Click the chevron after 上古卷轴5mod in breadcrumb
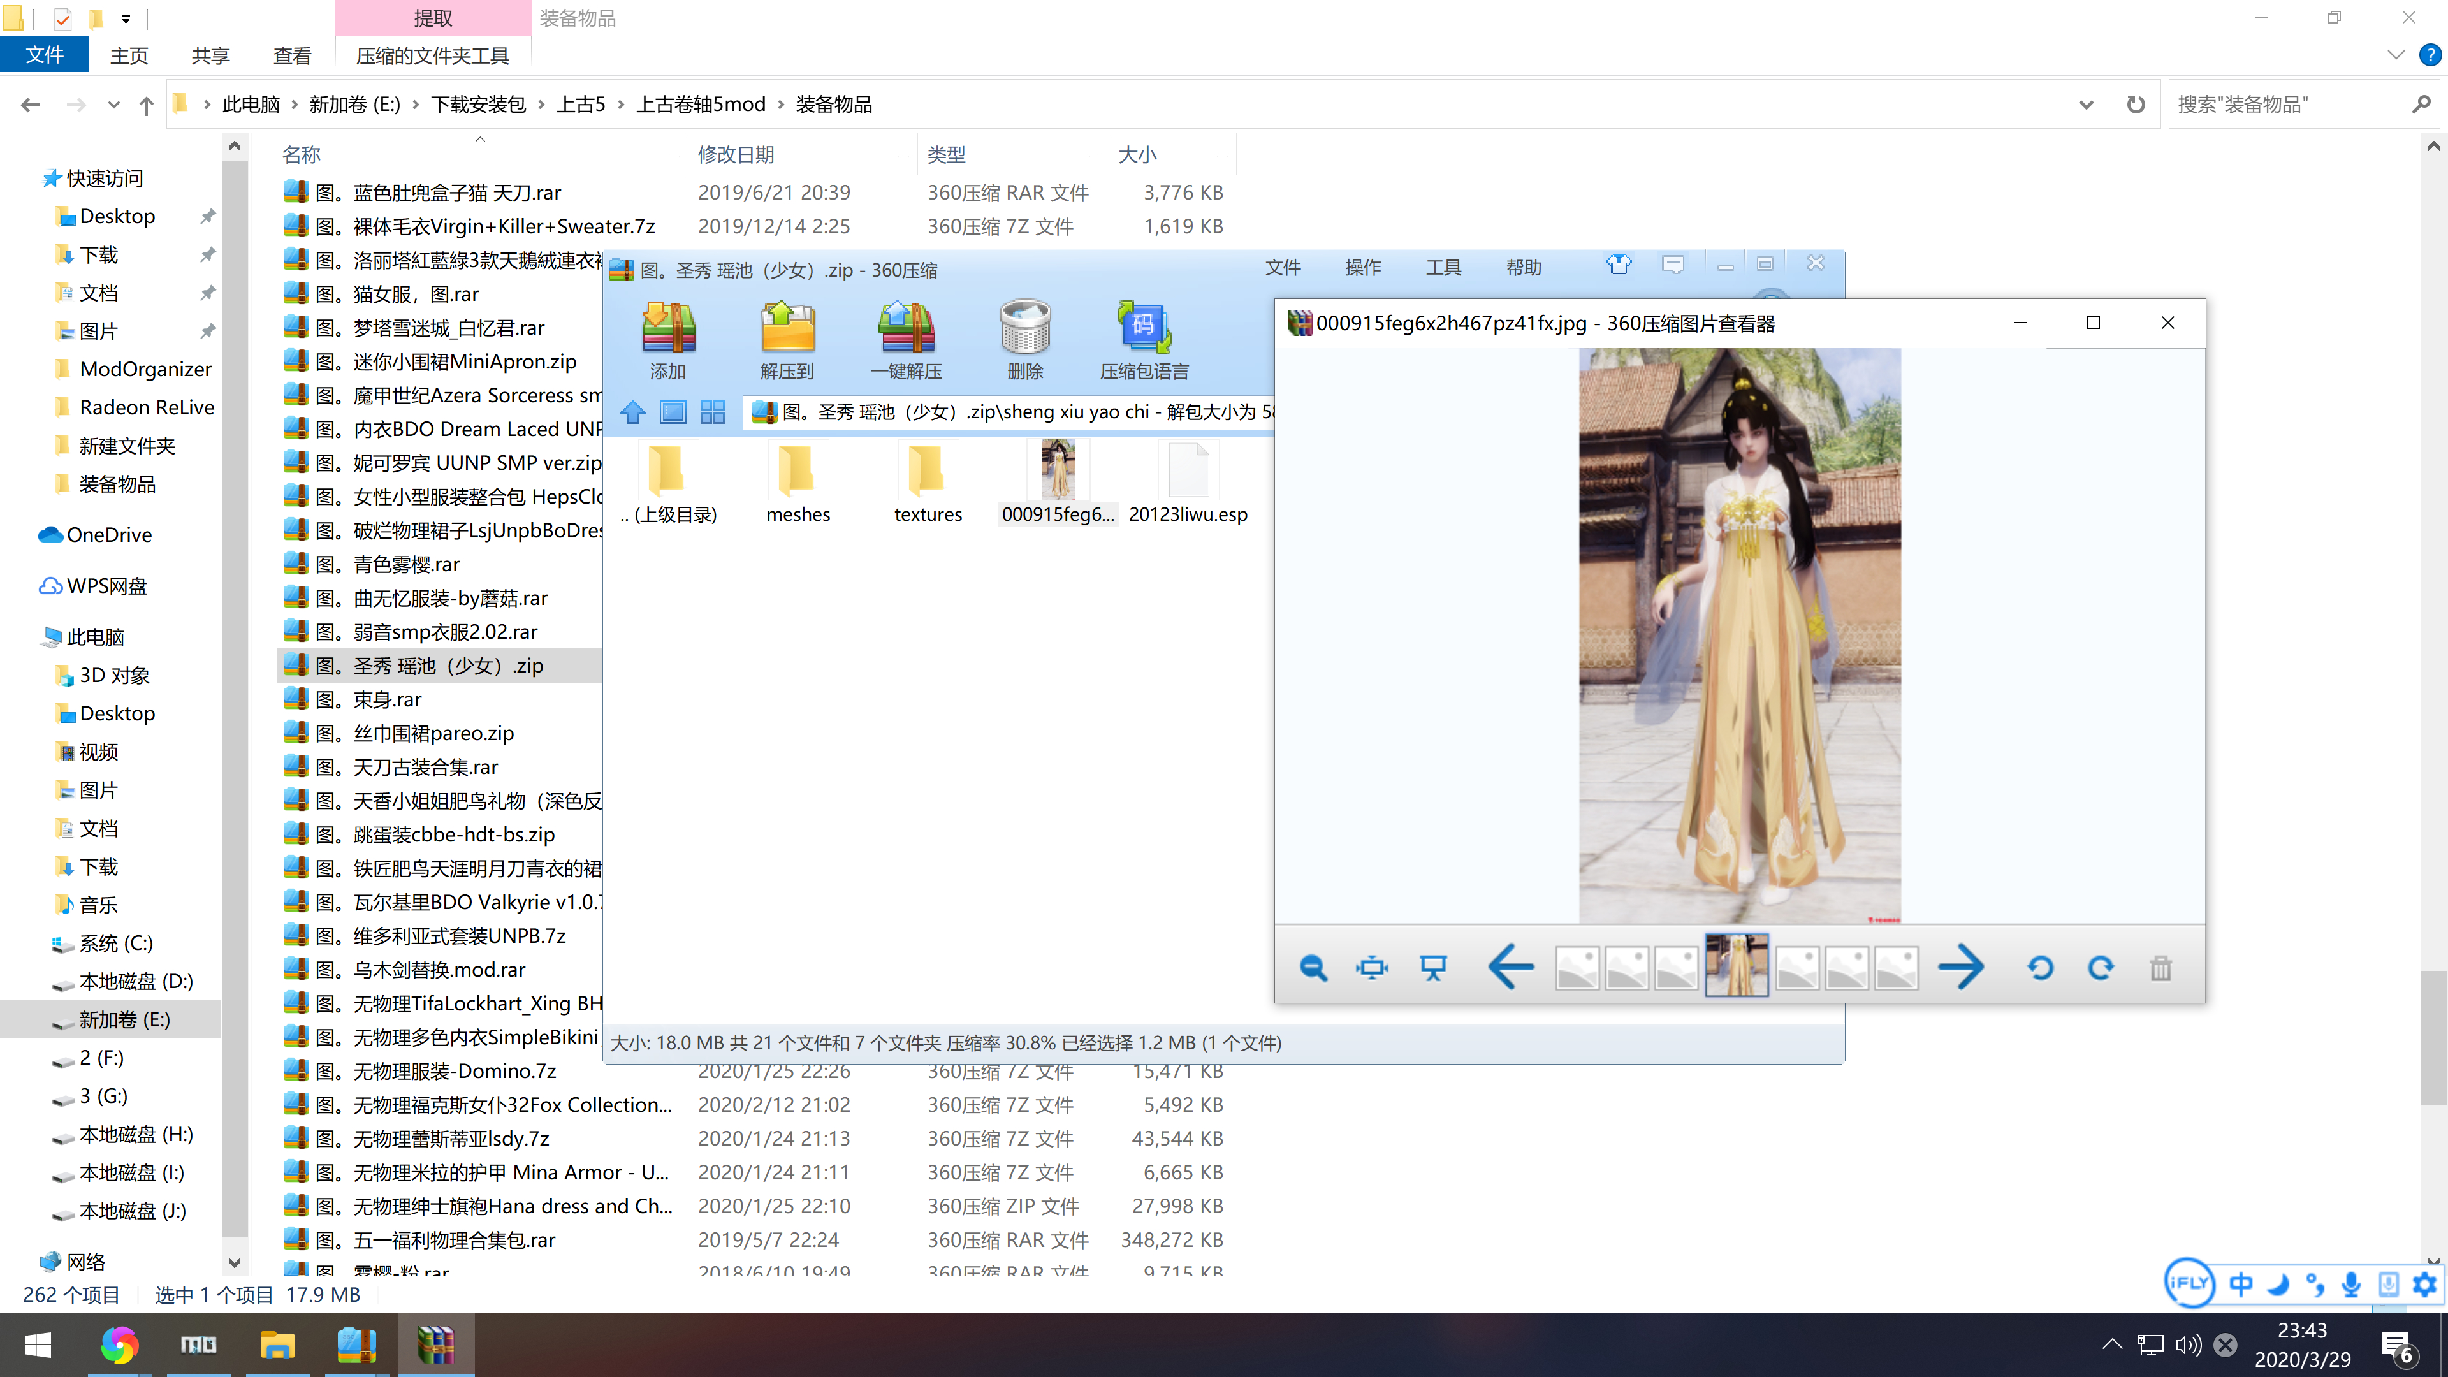Image resolution: width=2448 pixels, height=1377 pixels. pyautogui.click(x=781, y=105)
